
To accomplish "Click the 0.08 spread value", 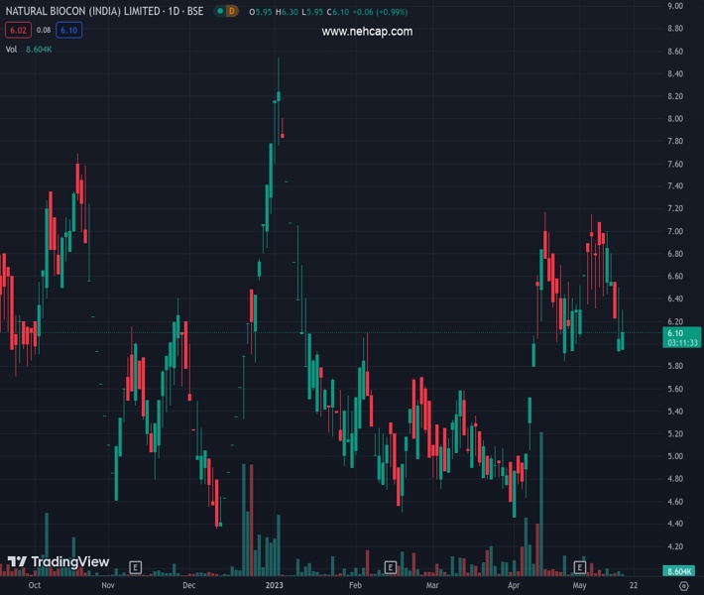I will [x=44, y=31].
